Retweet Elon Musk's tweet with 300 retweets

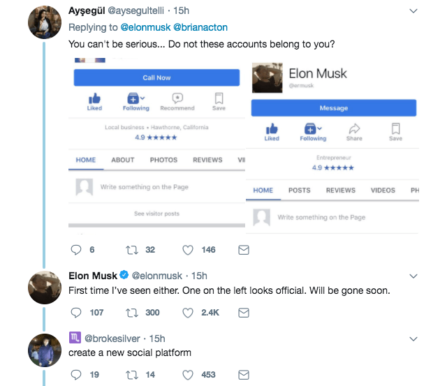pos(130,313)
